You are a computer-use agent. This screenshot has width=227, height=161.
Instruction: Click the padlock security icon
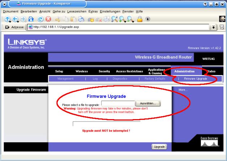(139, 19)
